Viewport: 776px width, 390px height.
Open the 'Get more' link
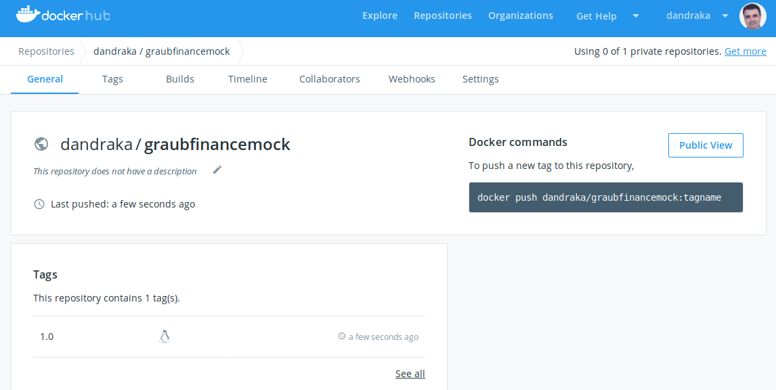[x=745, y=51]
